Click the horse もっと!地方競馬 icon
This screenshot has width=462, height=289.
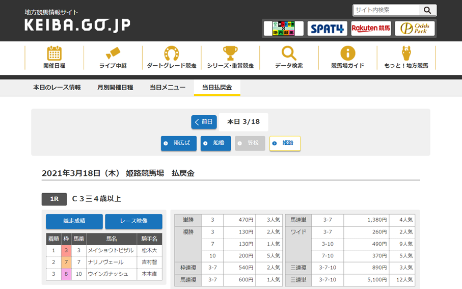406,54
